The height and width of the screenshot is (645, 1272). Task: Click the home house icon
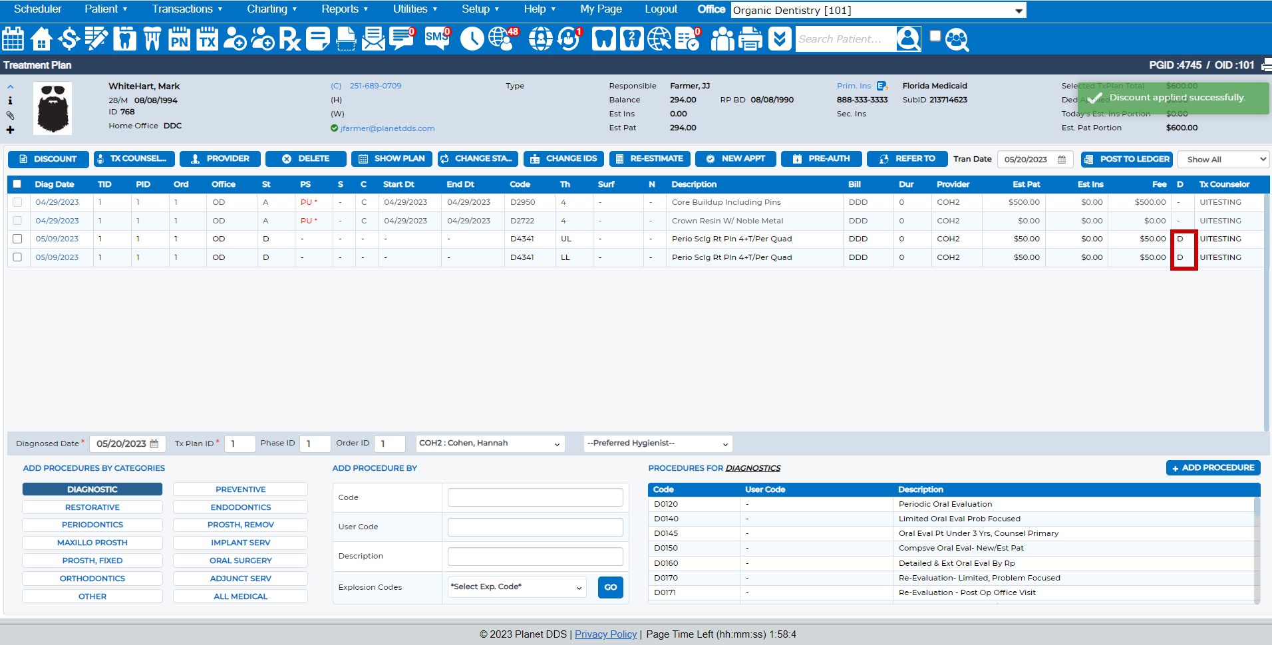coord(41,39)
